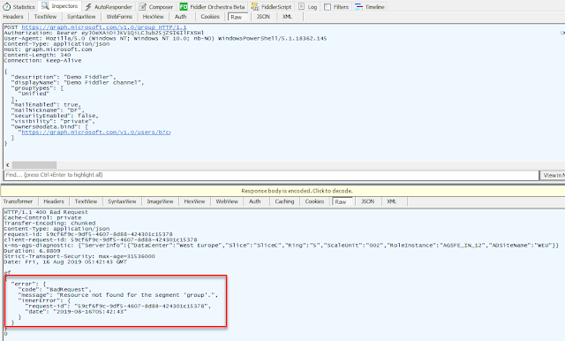Image resolution: width=565 pixels, height=341 pixels.
Task: Click the 'Resource not found' message line
Action: [117, 295]
